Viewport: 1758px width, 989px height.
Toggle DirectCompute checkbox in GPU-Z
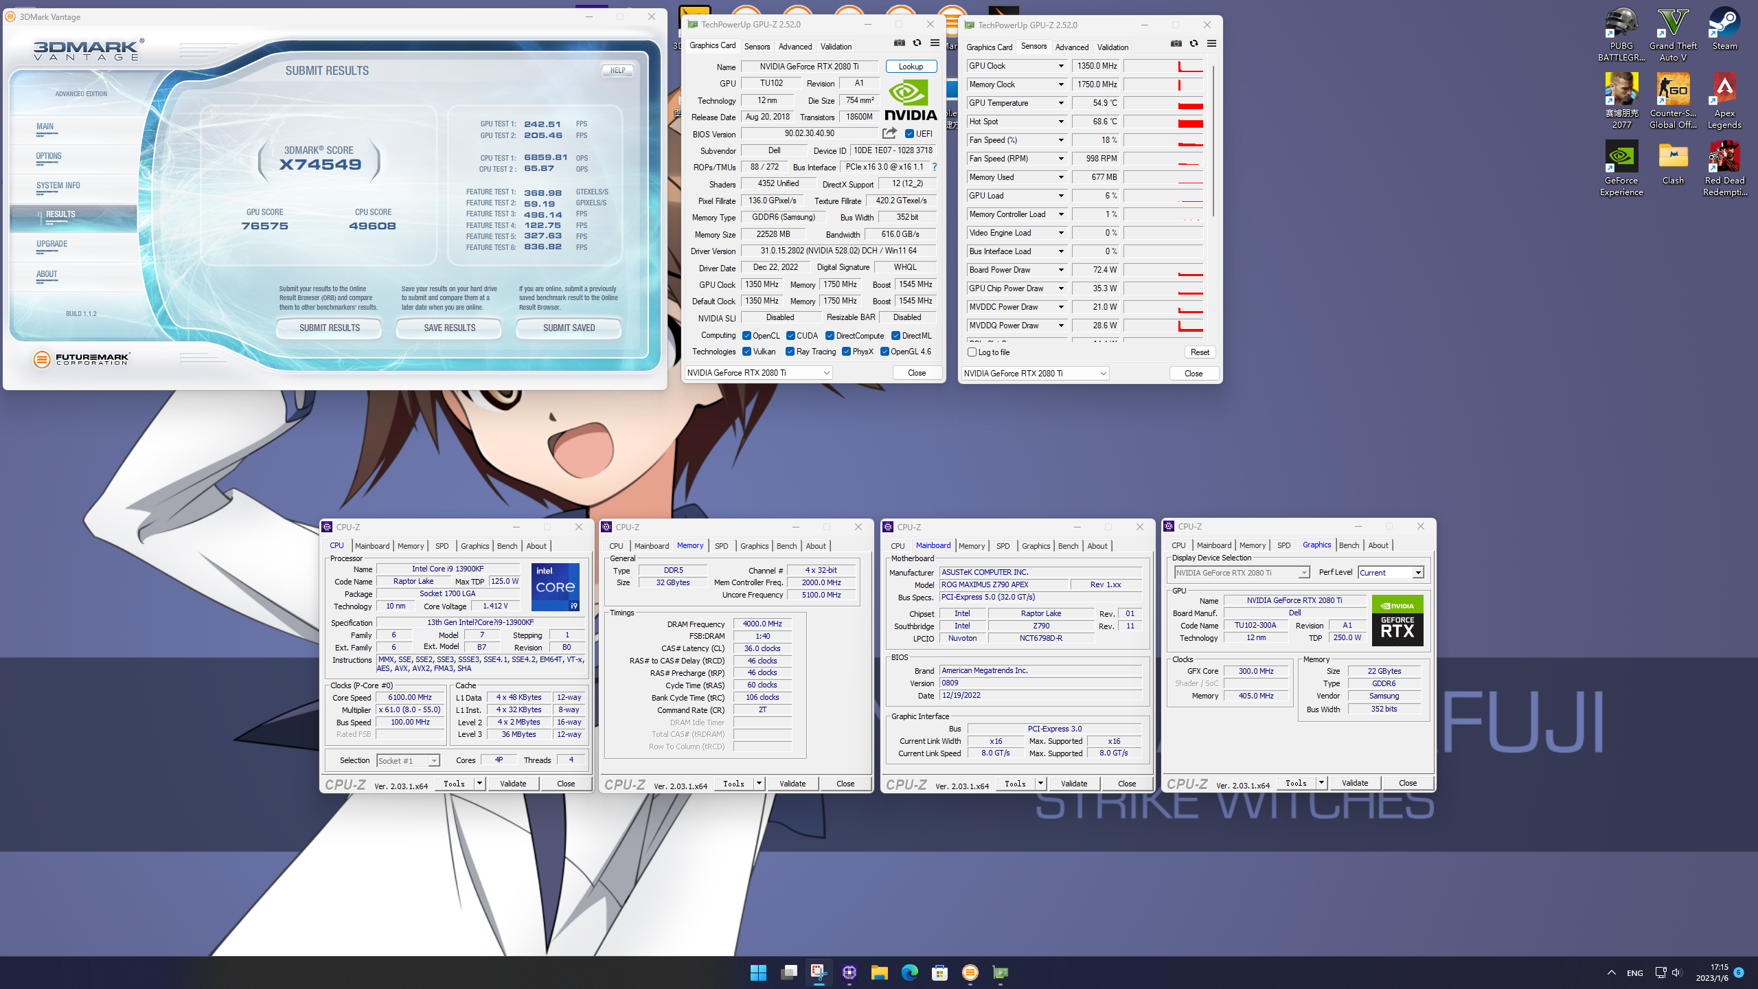click(830, 336)
